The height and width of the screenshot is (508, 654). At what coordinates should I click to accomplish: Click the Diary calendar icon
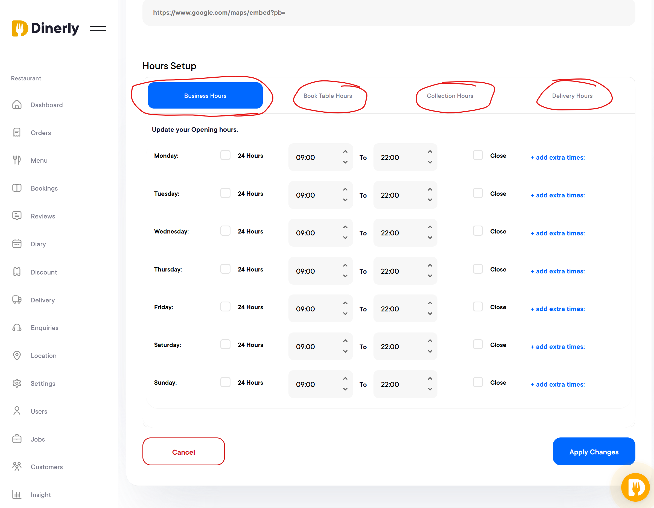coord(17,244)
